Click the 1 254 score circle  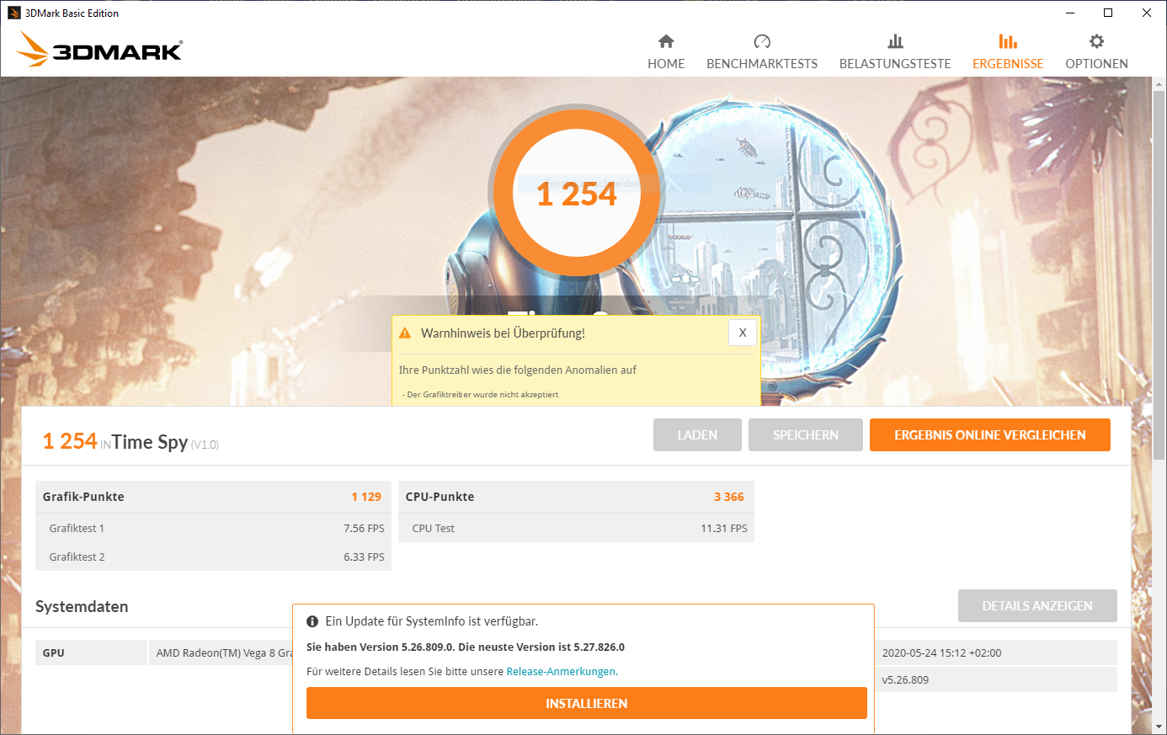tap(577, 193)
